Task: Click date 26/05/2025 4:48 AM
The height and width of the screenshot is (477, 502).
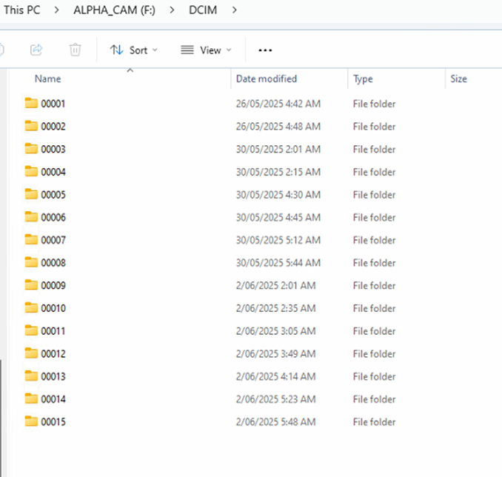Action: [278, 127]
